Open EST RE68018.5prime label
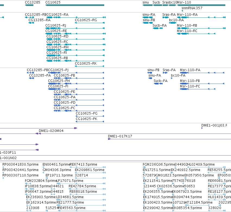Viewport: 231px width, 212px height. [83, 192]
